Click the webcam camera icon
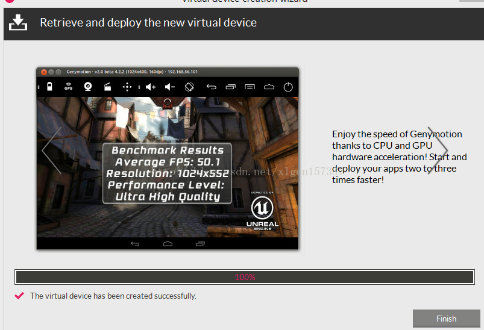484x330 pixels. [x=87, y=87]
